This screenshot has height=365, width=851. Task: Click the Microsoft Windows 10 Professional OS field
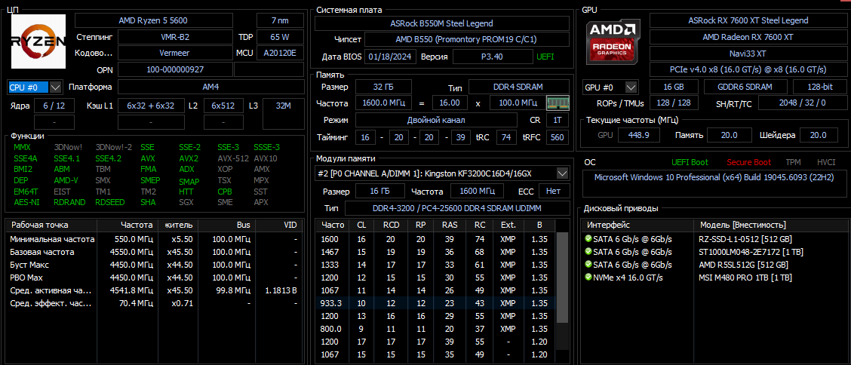click(714, 184)
